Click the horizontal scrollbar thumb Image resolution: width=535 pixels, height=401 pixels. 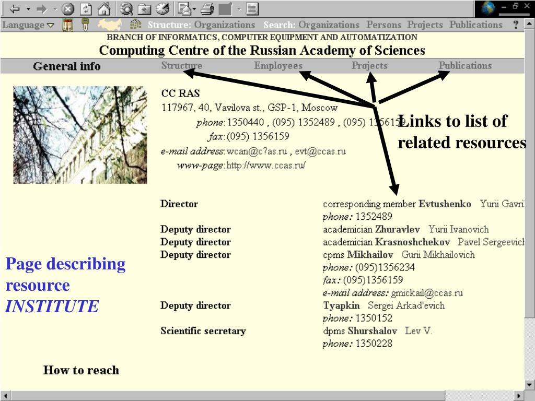(x=228, y=396)
